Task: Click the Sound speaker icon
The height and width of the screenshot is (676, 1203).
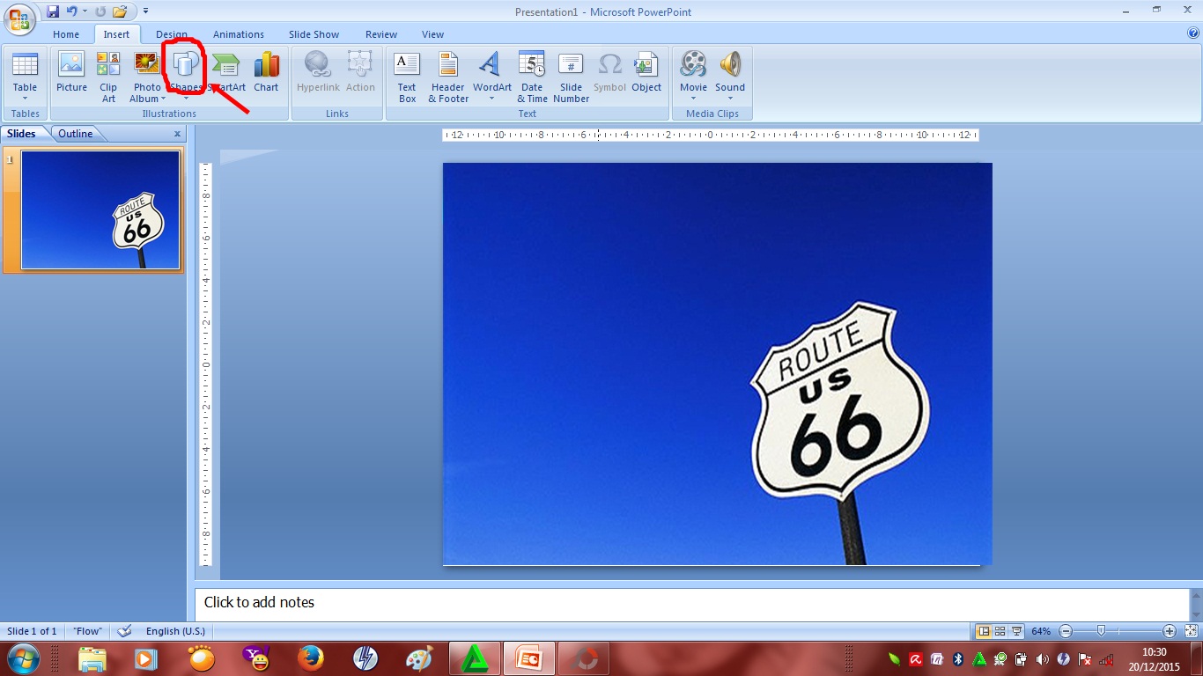Action: 730,64
